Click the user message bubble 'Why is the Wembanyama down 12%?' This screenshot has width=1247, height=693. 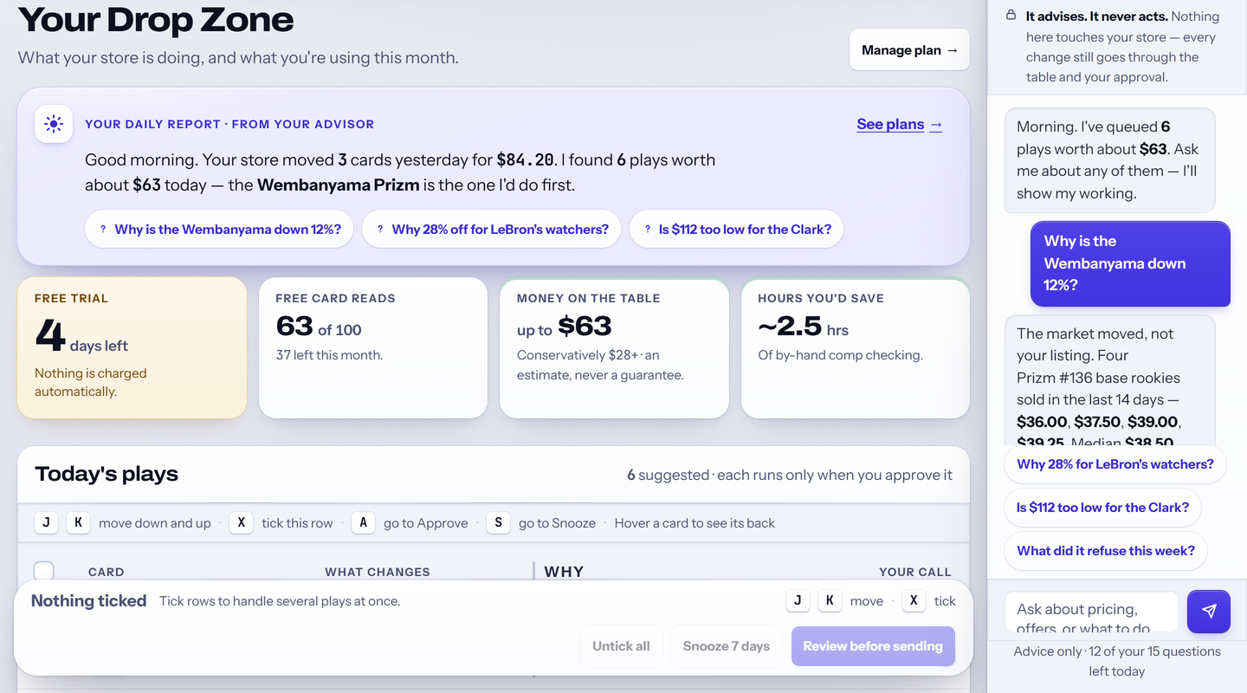[1130, 263]
